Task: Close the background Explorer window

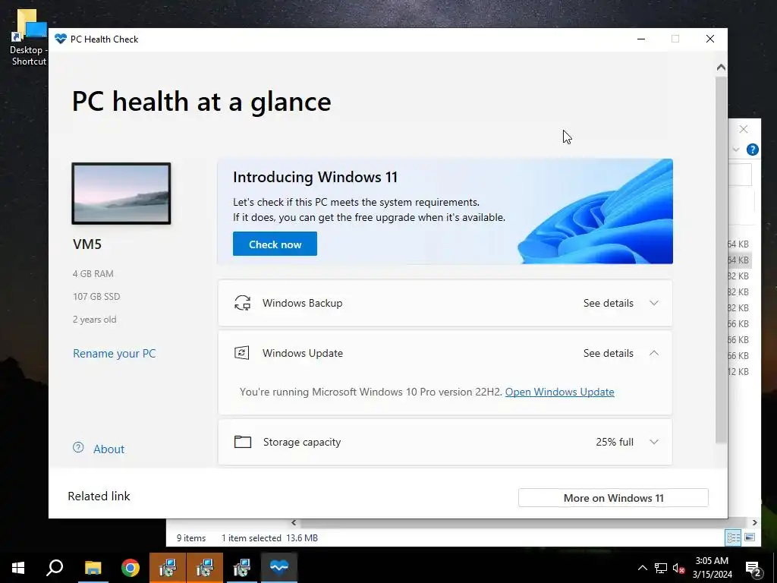Action: point(744,129)
